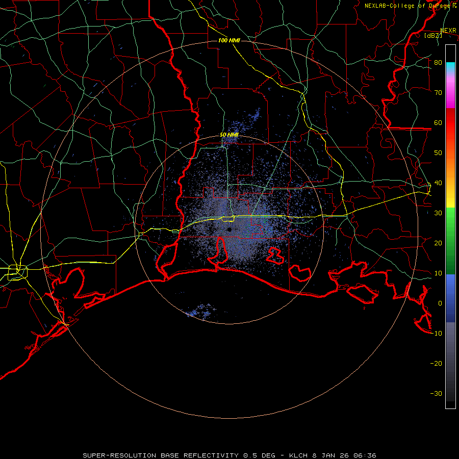Click the -10 dBZ scale value
The width and height of the screenshot is (459, 459).
point(436,334)
